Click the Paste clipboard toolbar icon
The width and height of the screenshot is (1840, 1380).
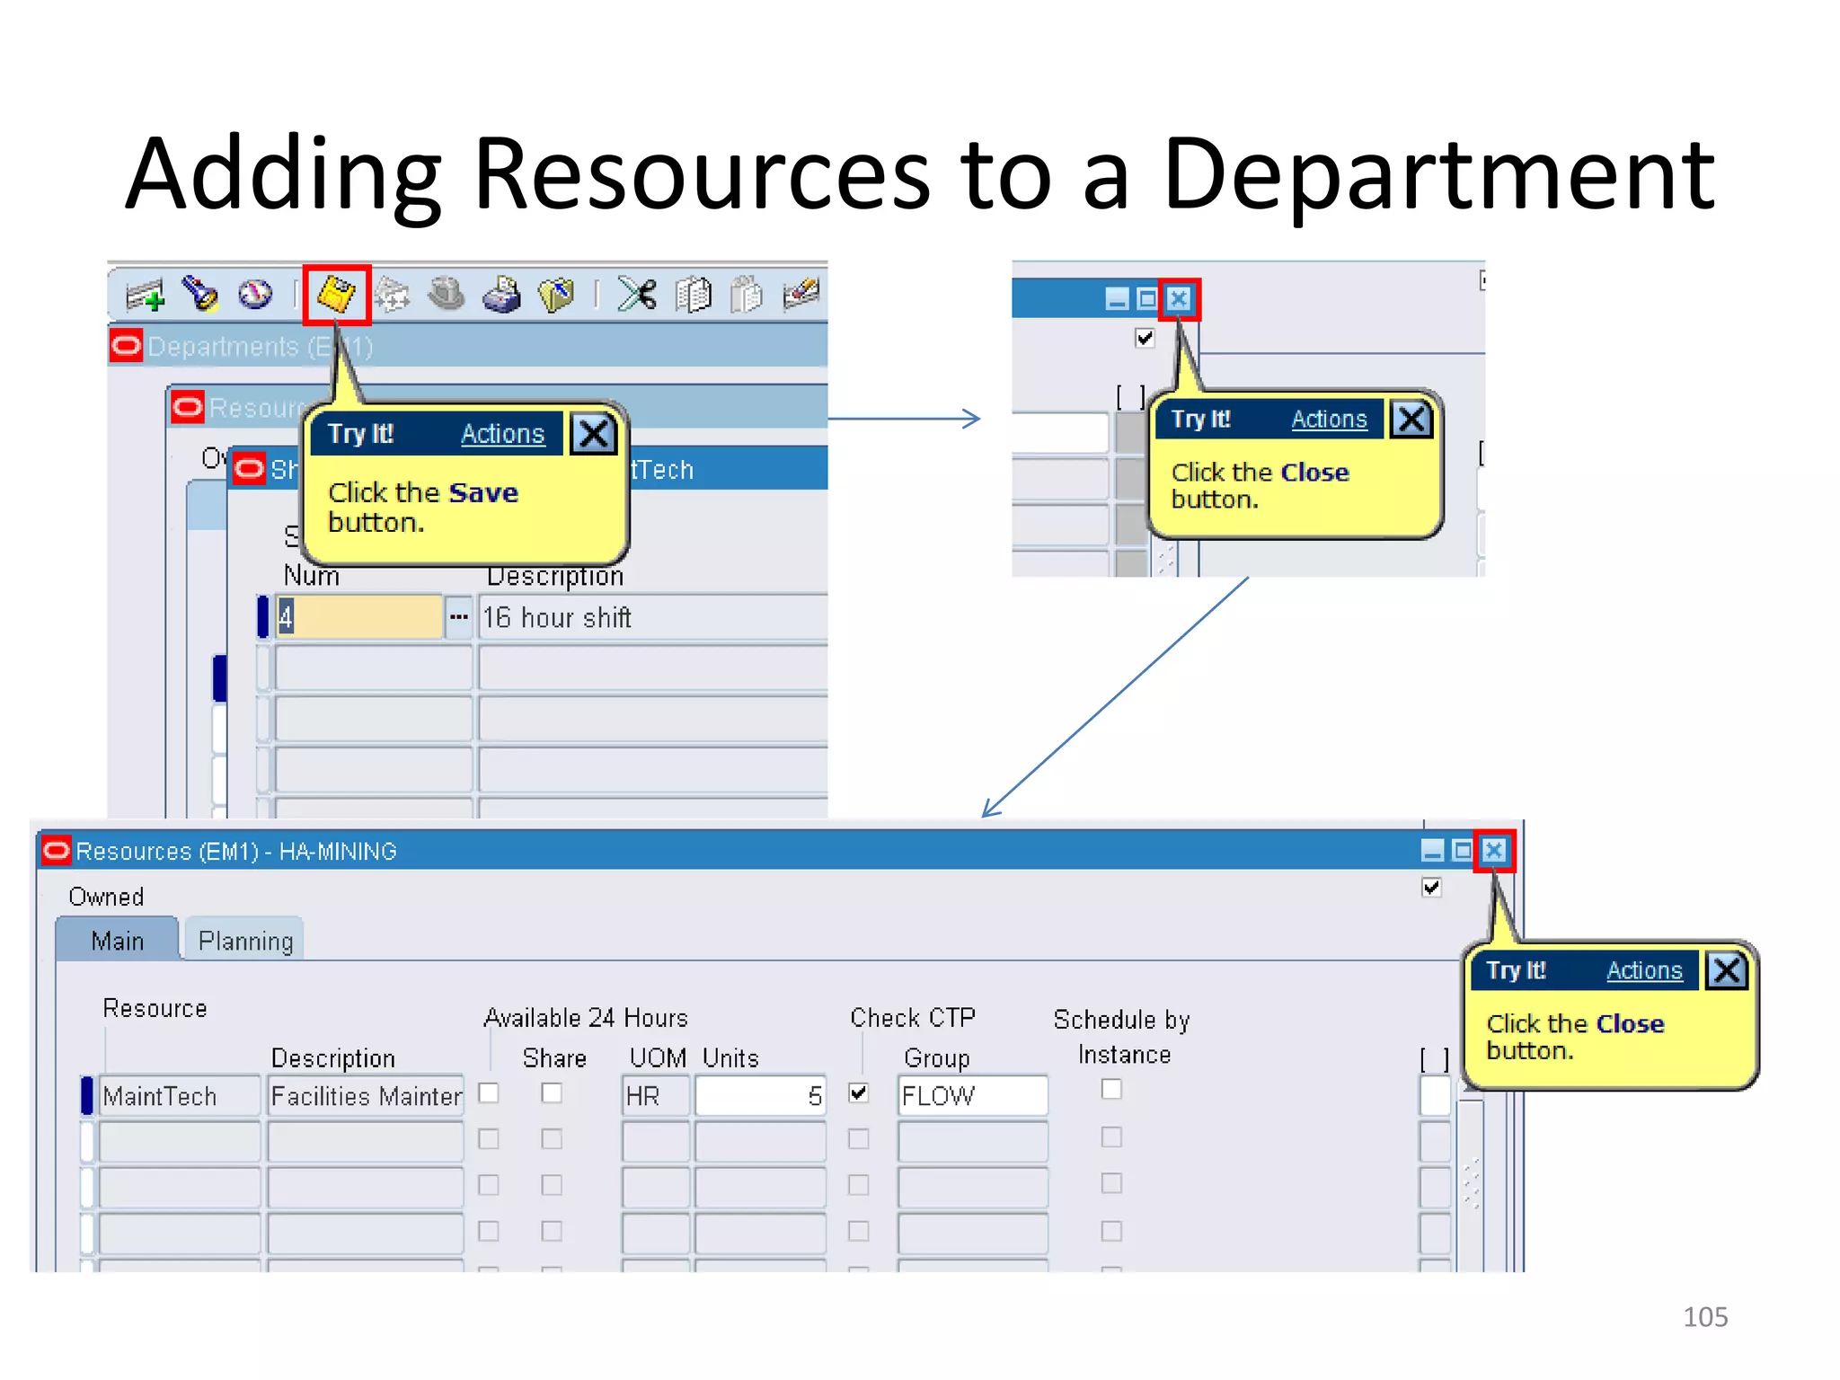[x=747, y=295]
